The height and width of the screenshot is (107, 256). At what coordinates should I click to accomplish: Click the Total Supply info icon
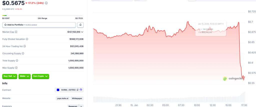(17, 61)
